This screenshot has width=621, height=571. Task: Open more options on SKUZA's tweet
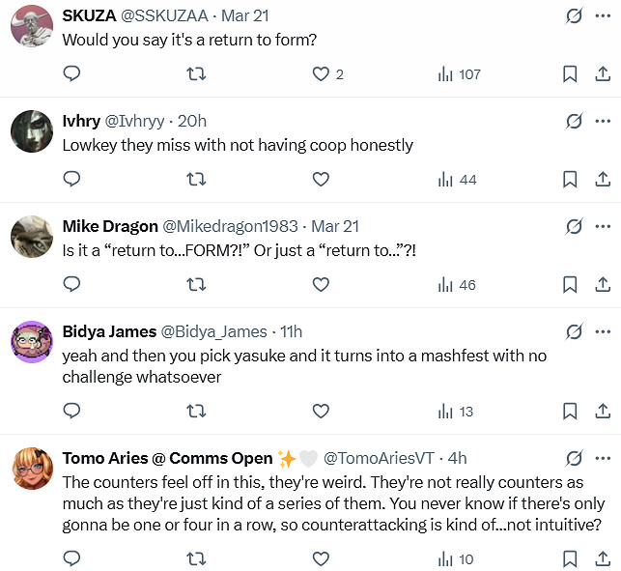point(604,15)
